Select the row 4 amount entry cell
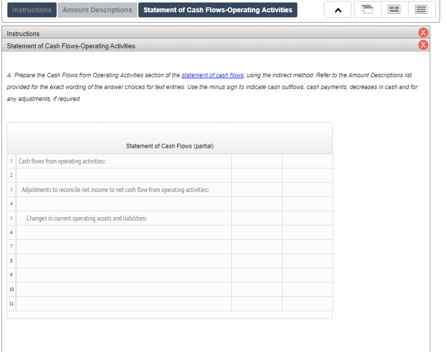The image size is (446, 352). [x=256, y=204]
